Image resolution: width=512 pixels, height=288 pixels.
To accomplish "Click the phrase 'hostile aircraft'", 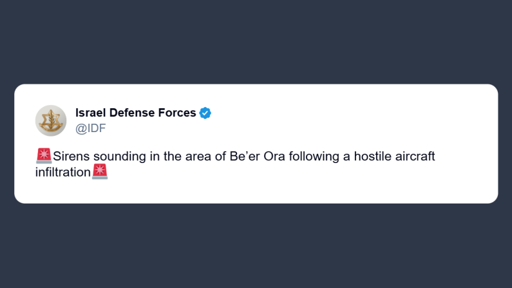I will [x=394, y=156].
